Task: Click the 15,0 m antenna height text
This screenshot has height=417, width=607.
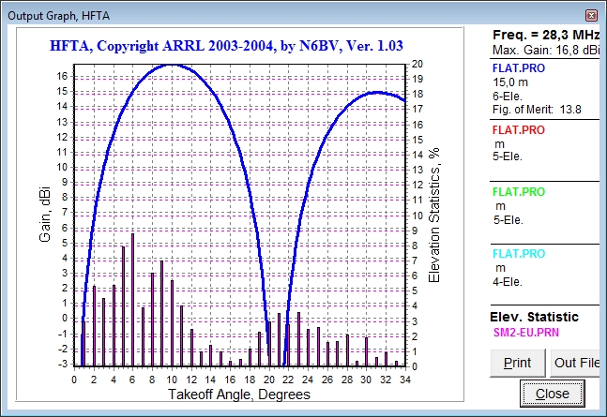Action: 510,82
